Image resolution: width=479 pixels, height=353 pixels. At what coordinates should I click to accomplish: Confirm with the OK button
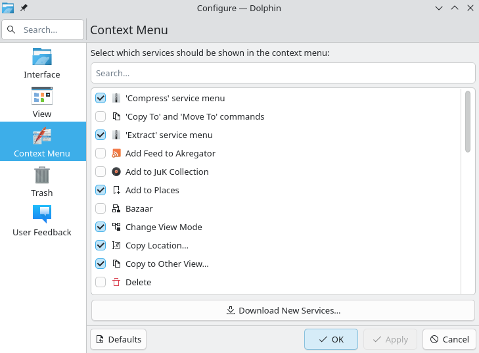pyautogui.click(x=331, y=339)
